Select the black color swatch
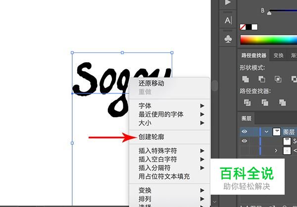 click(x=248, y=27)
